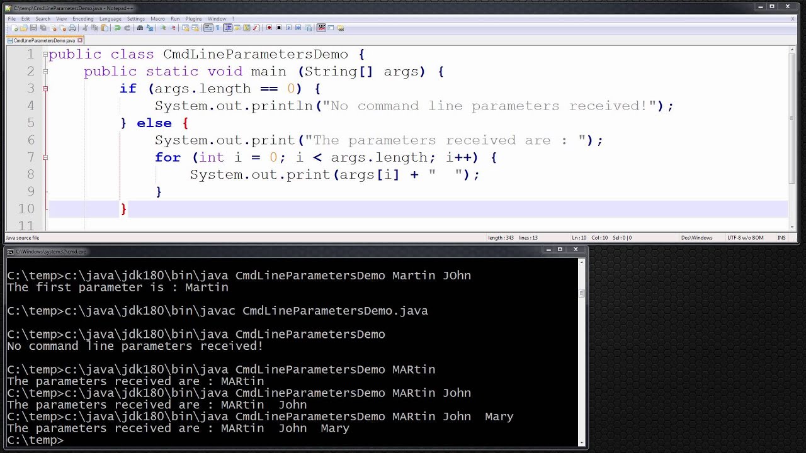Click Synchronize Vertical Scrolling icon

185,28
